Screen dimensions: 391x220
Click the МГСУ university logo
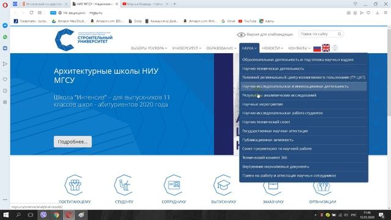[84, 40]
